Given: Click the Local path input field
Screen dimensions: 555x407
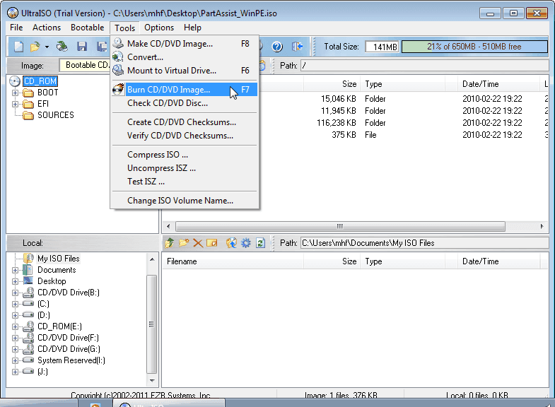Looking at the screenshot, I should click(424, 243).
